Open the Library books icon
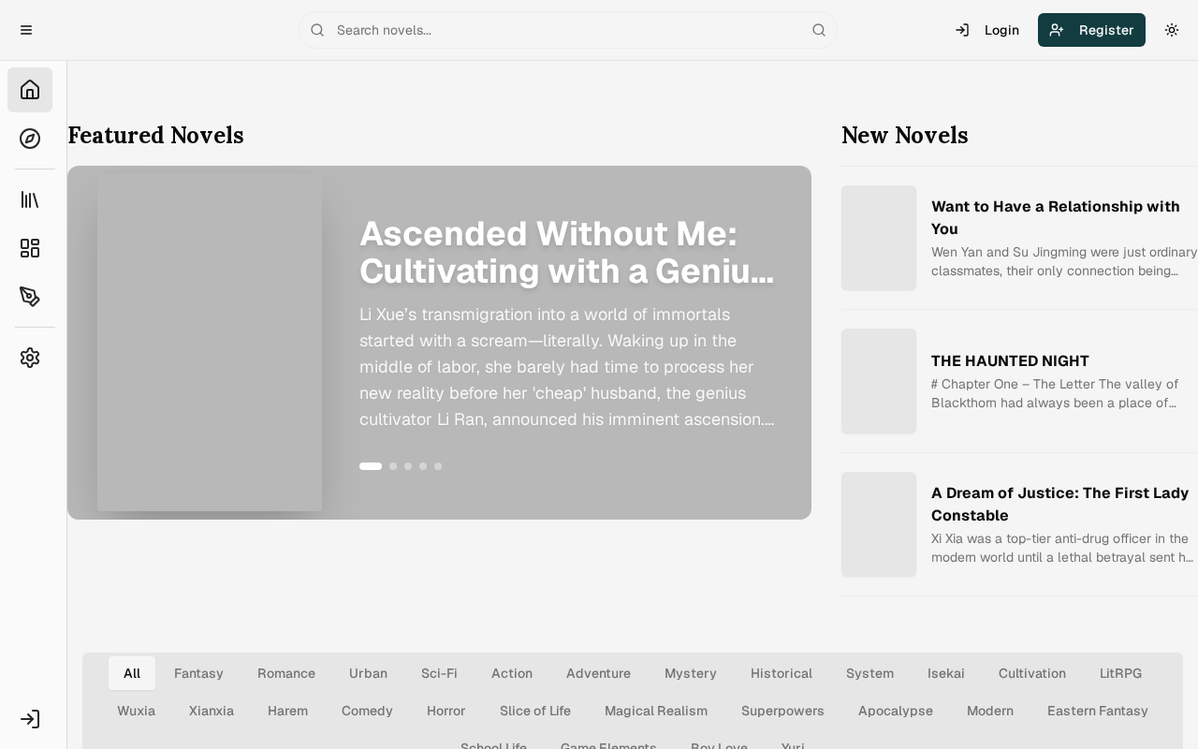 coord(30,199)
